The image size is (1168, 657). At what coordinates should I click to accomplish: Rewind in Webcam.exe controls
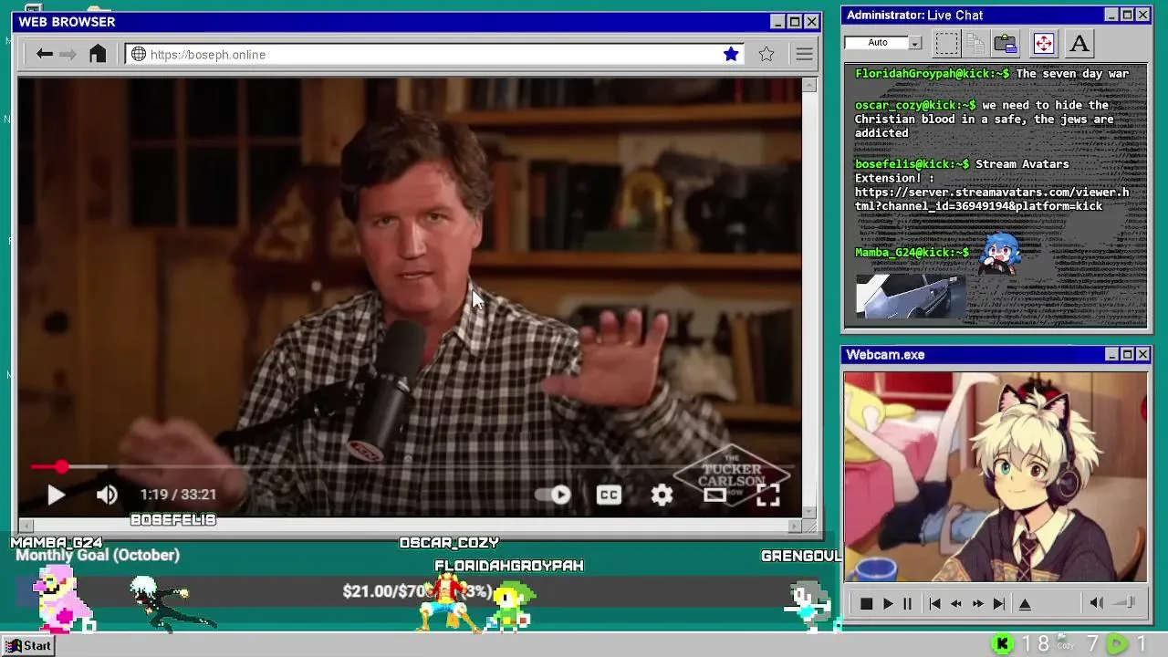[x=955, y=603]
